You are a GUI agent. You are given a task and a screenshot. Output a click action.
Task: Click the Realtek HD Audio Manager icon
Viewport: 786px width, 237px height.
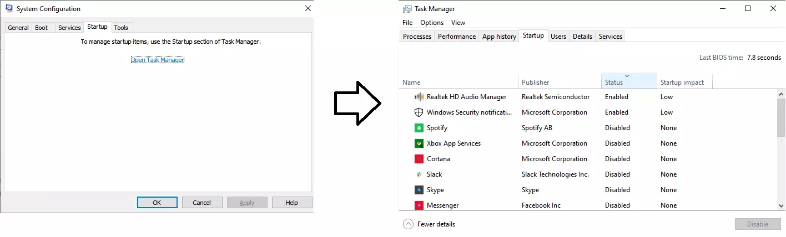(419, 97)
